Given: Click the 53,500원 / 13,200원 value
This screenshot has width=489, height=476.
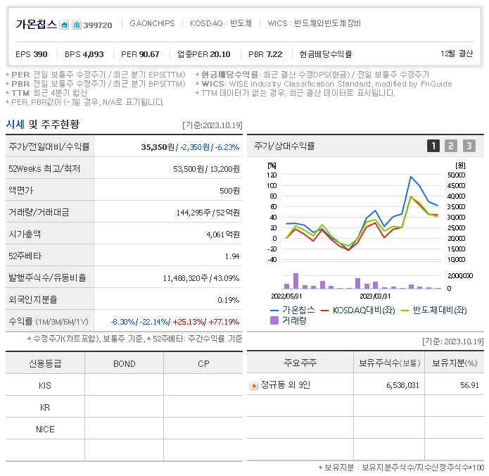Looking at the screenshot, I should pyautogui.click(x=206, y=169).
